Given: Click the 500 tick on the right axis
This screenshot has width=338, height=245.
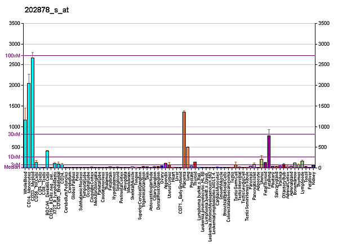Looking at the screenshot, I should (323, 147).
